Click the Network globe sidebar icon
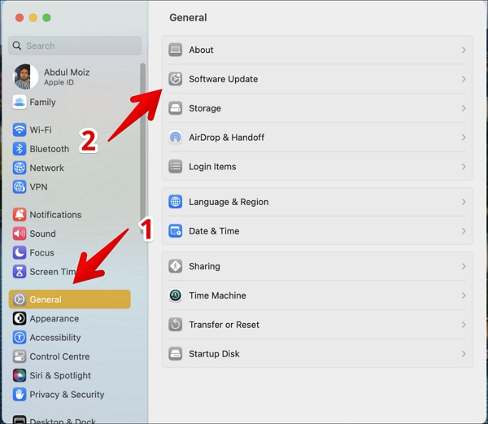Screen dimensions: 488x424 tap(20, 168)
